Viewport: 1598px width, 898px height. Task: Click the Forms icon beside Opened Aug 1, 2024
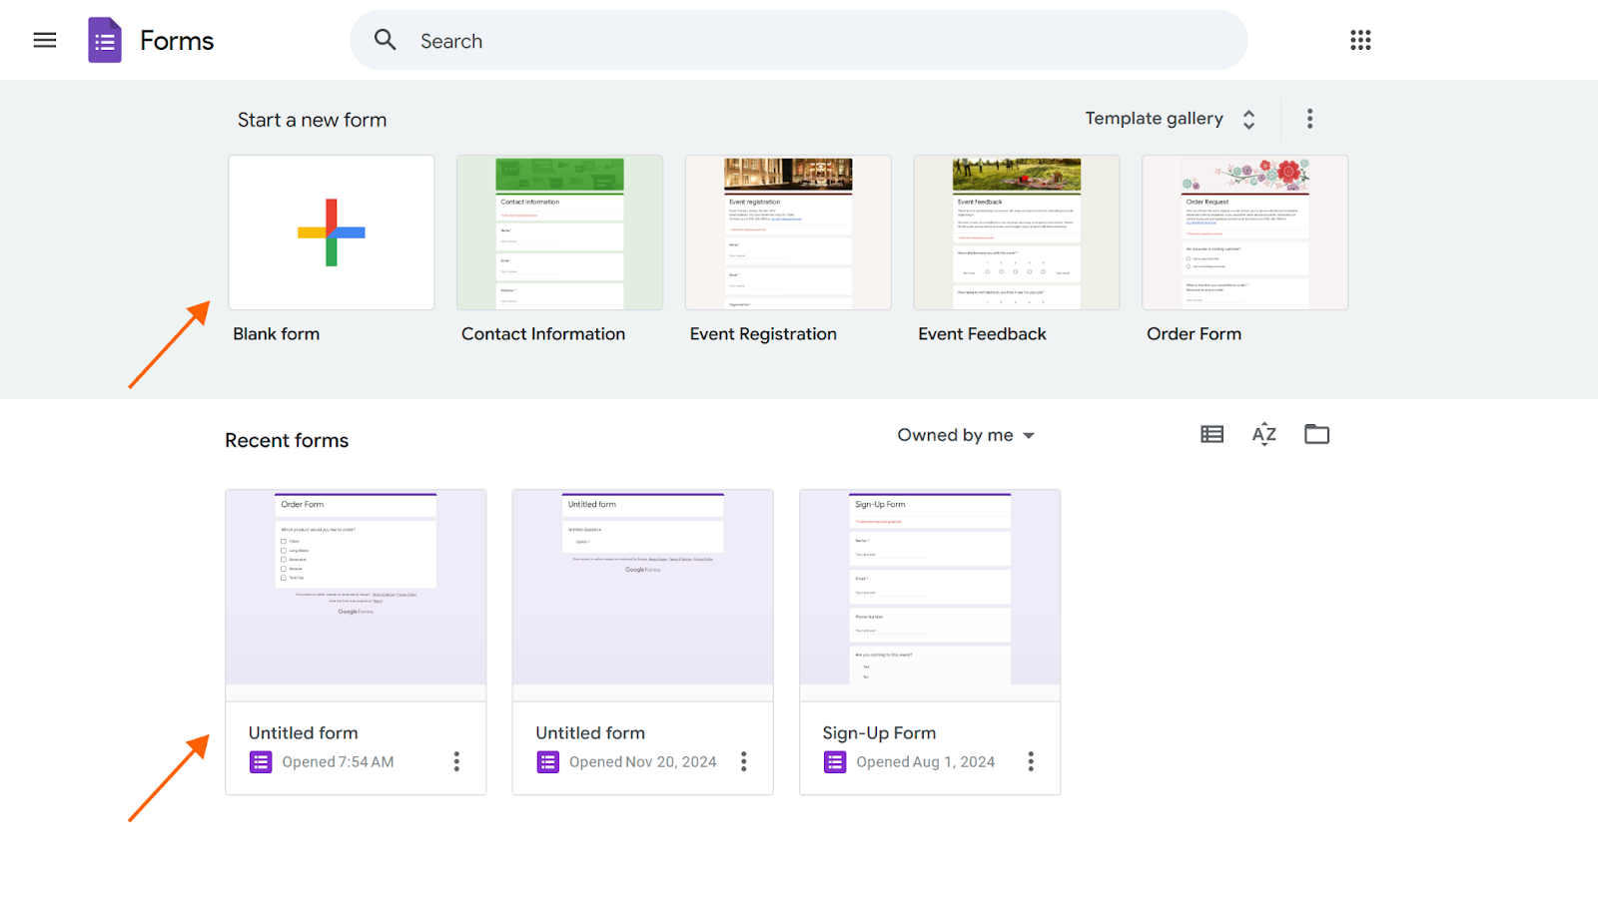(x=835, y=762)
